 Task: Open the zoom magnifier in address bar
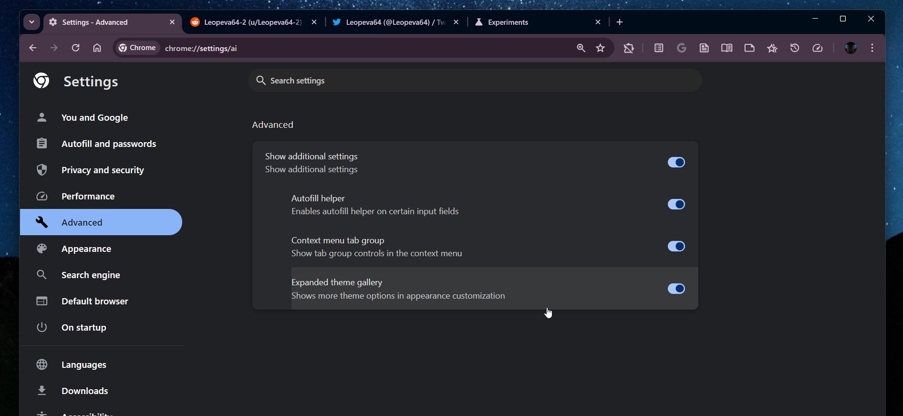click(x=581, y=48)
